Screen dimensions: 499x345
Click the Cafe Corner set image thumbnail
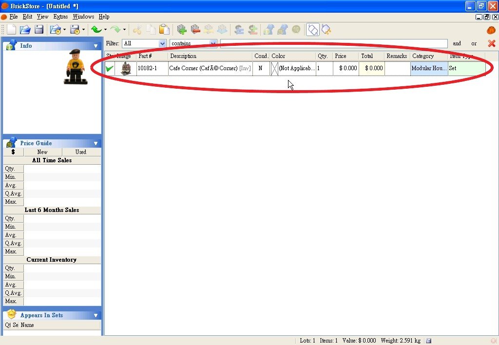click(126, 68)
